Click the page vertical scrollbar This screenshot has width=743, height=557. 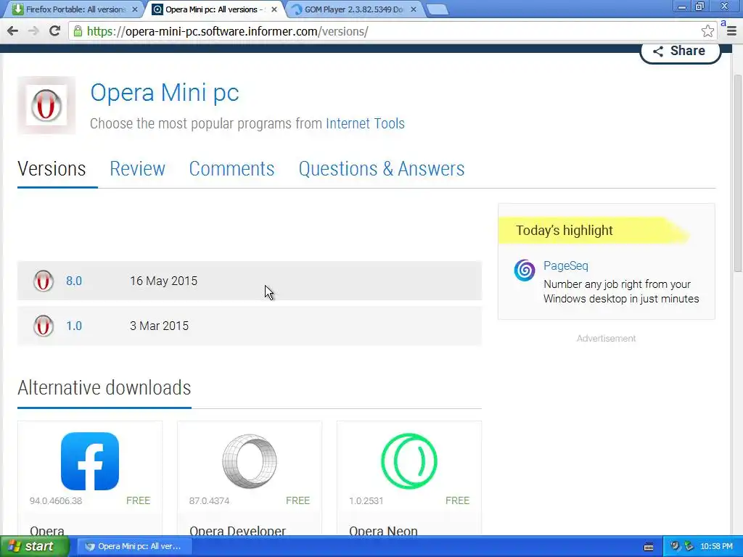click(x=737, y=173)
